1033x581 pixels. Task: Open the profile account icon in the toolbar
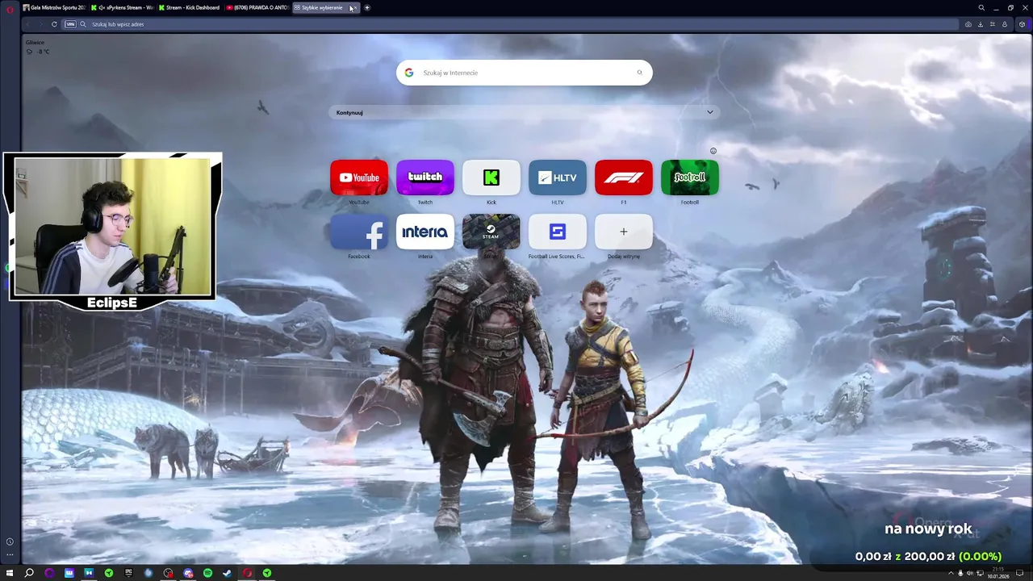(1005, 24)
